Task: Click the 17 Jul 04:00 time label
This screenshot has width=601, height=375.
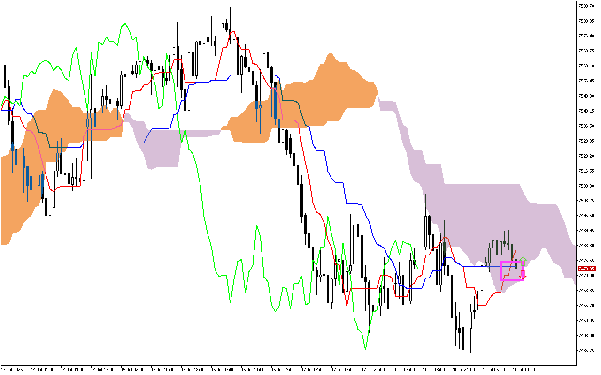Action: pyautogui.click(x=313, y=370)
